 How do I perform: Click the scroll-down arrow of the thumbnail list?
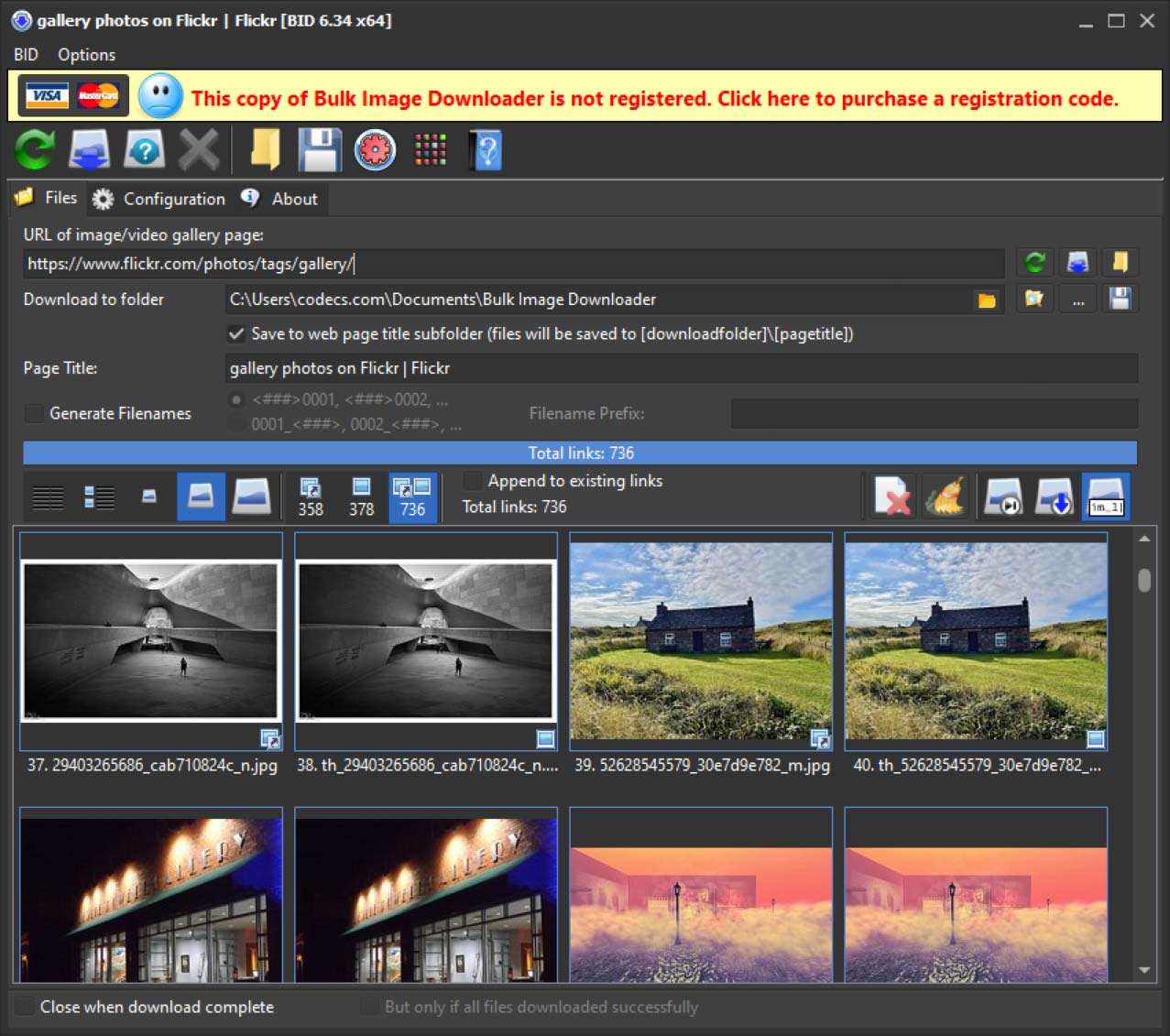(1144, 969)
